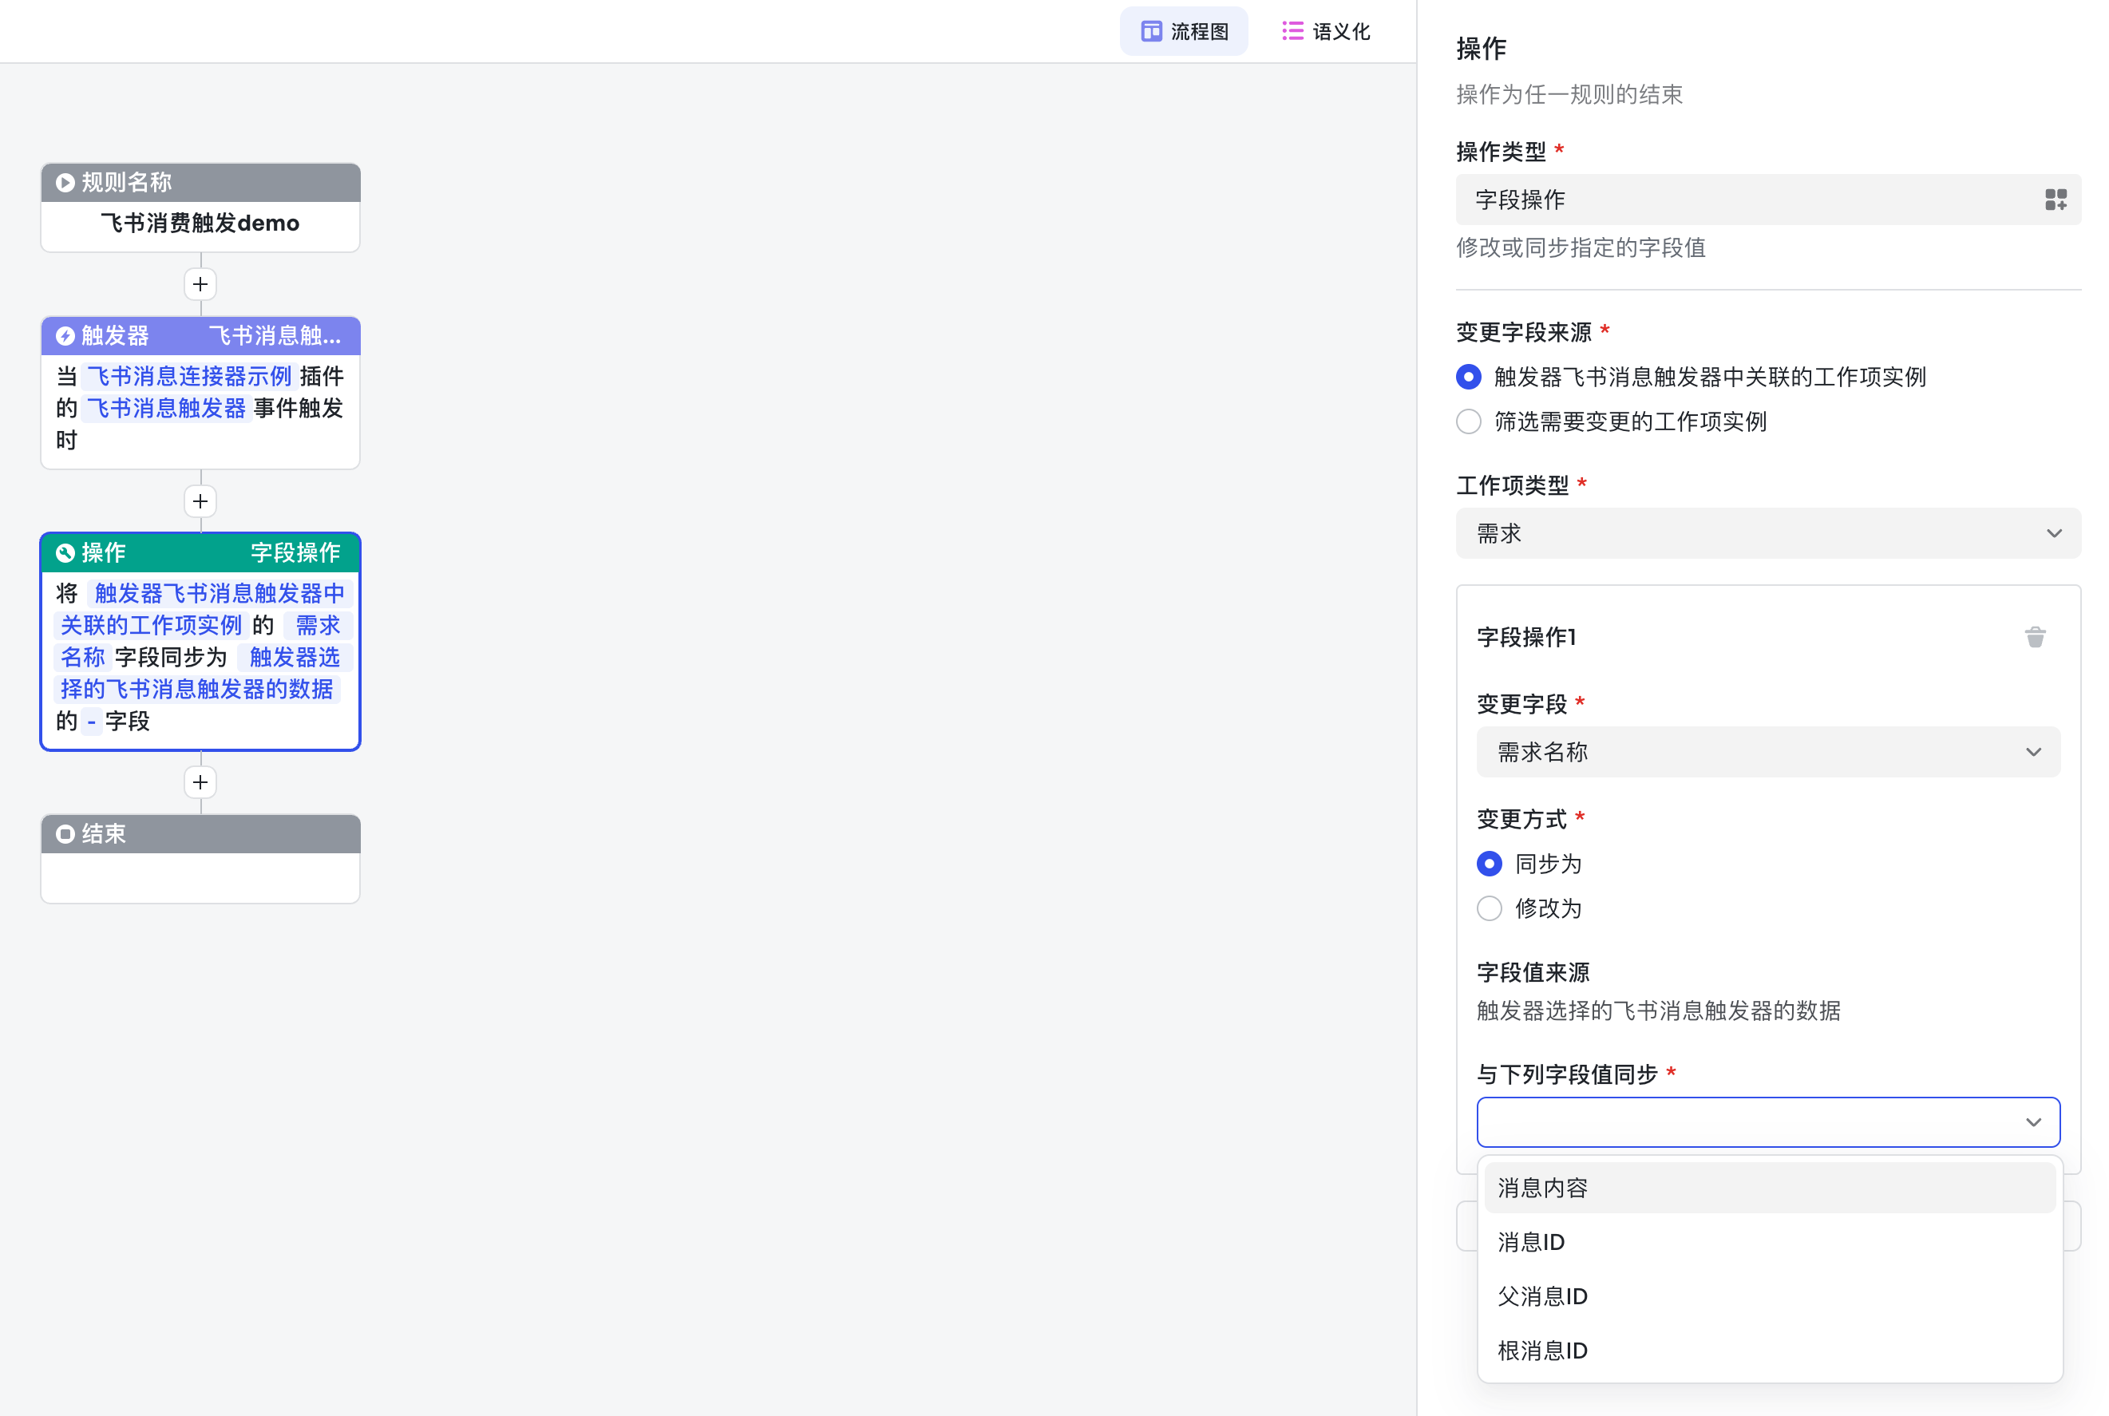Screen dimensions: 2109x1416
Task: Open operation type picker grid icon
Action: coord(2056,200)
